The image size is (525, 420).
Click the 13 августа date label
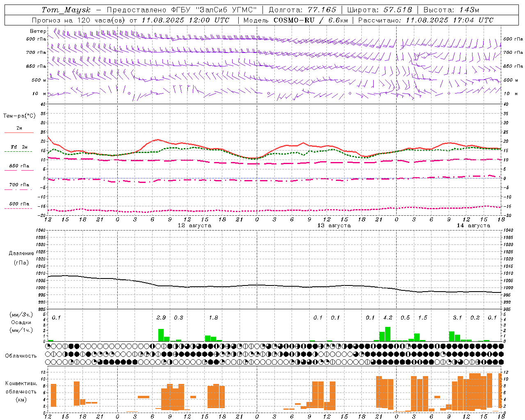(x=334, y=226)
